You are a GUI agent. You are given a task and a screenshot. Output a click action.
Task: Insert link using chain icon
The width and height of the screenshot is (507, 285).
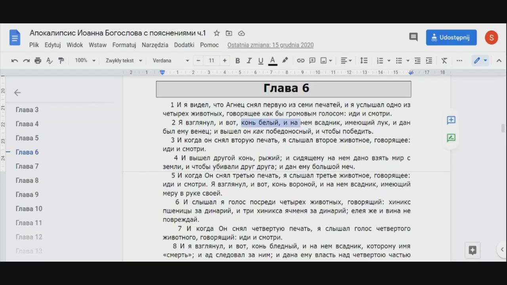click(x=301, y=61)
